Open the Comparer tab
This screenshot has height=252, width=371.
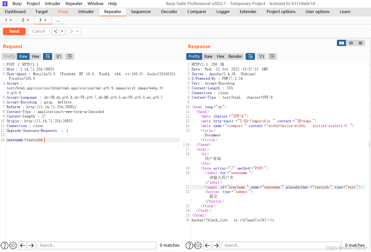point(197,12)
